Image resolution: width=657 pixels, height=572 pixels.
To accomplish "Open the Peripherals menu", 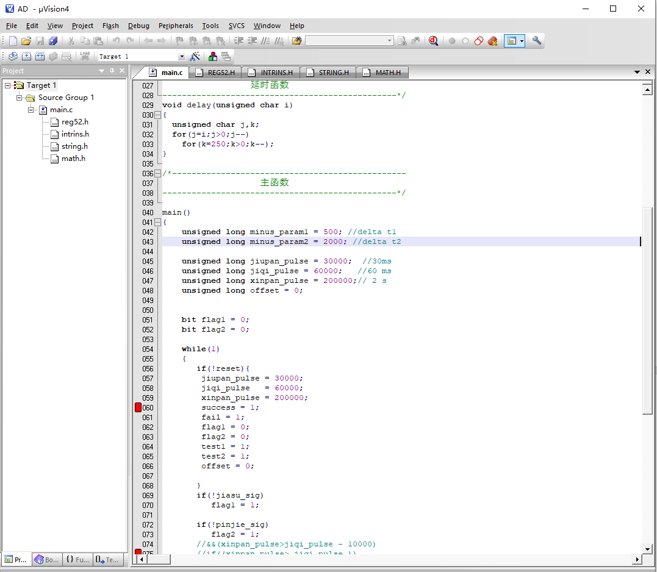I will [x=176, y=26].
